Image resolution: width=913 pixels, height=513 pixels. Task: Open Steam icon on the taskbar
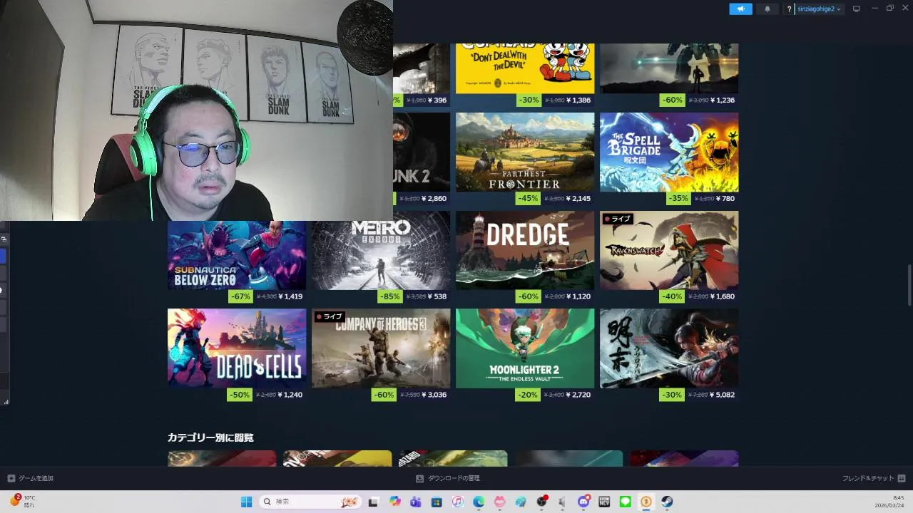668,502
